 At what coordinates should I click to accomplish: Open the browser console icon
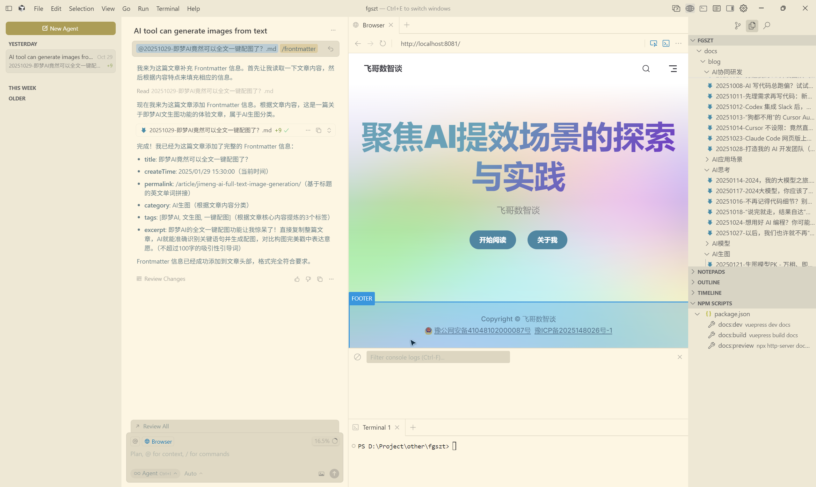(x=666, y=44)
